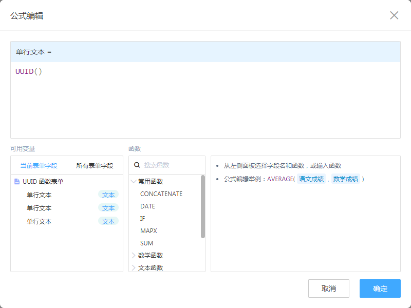Collapse the 常用函数 category

click(134, 182)
